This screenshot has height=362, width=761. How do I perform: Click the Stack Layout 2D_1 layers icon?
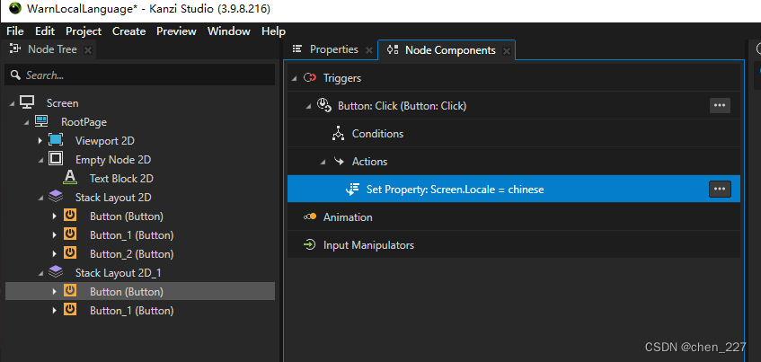56,273
